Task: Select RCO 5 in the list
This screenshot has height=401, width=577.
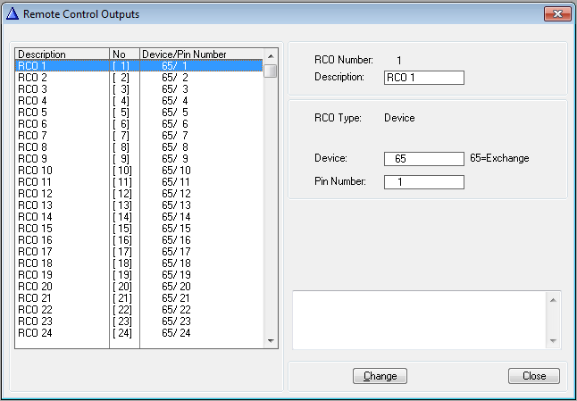Action: pos(139,113)
